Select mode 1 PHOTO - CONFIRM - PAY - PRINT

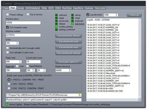coord(9,80)
